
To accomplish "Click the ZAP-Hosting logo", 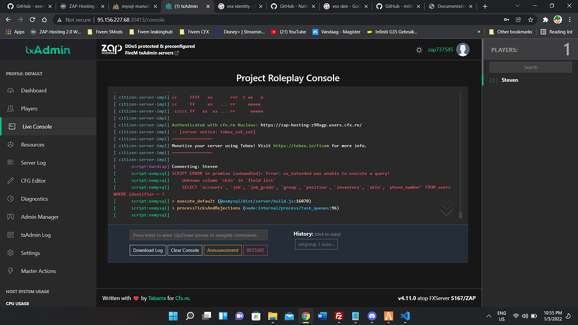I will [111, 49].
